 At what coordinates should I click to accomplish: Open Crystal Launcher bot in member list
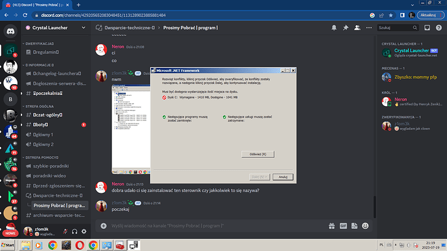(x=411, y=52)
